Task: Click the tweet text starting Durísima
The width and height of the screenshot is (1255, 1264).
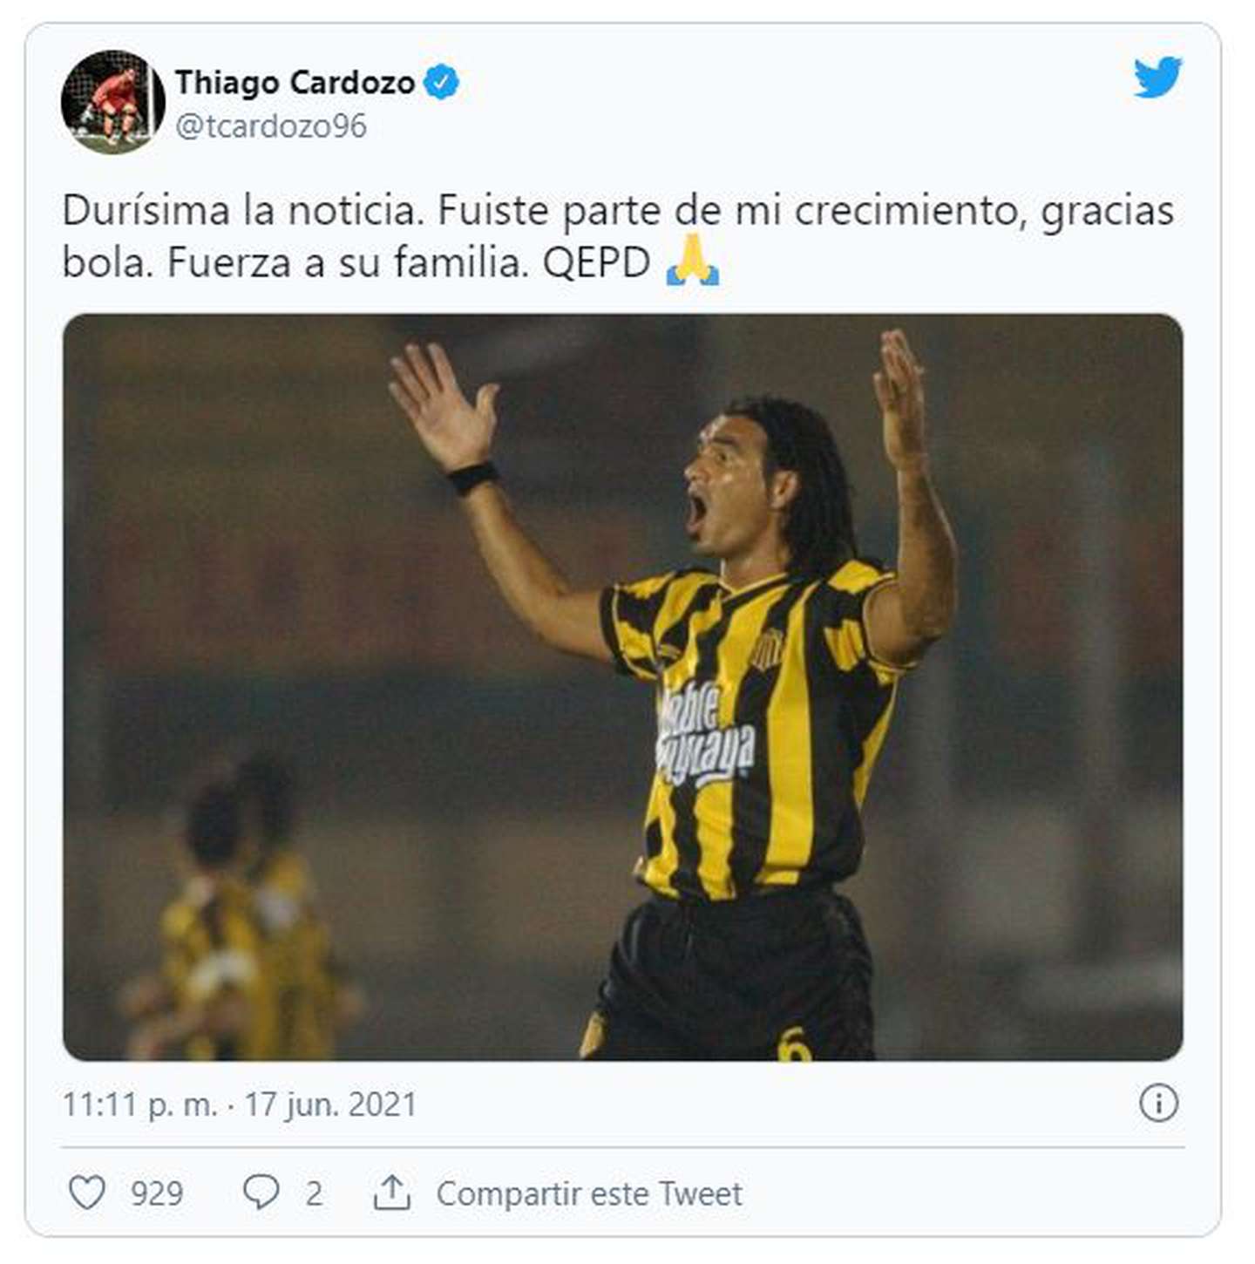Action: (x=618, y=235)
